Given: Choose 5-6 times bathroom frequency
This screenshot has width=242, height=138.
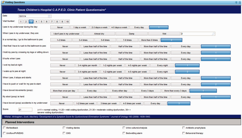Looking at the screenshot, I should tap(105, 40).
